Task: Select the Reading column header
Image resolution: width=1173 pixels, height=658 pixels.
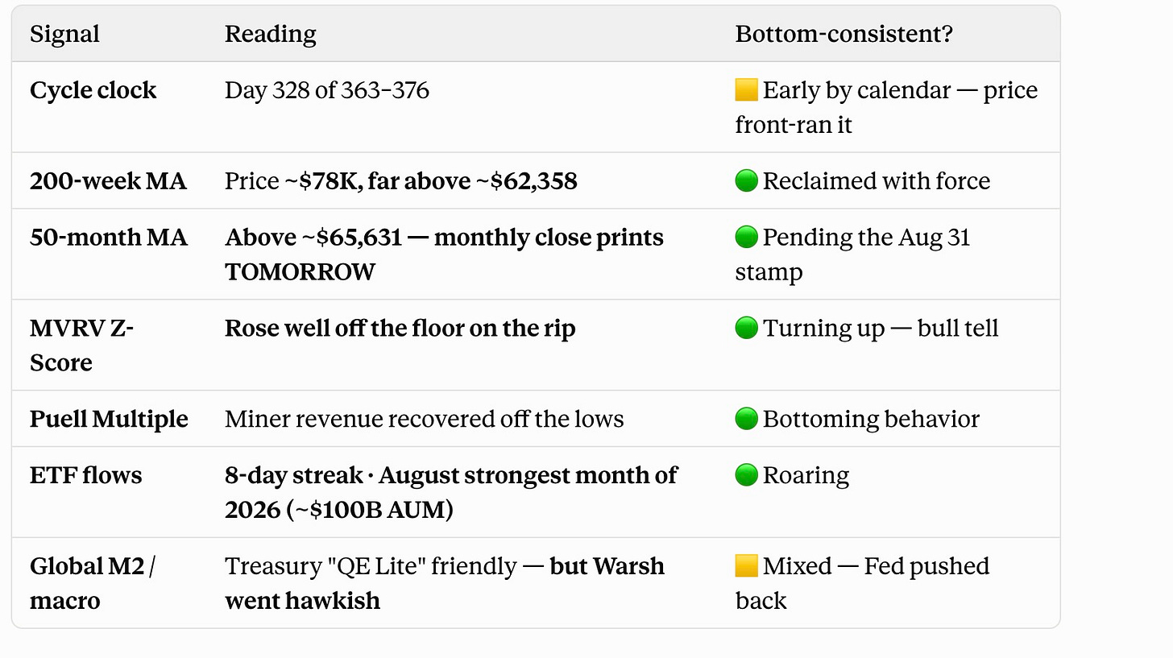Action: pyautogui.click(x=271, y=34)
